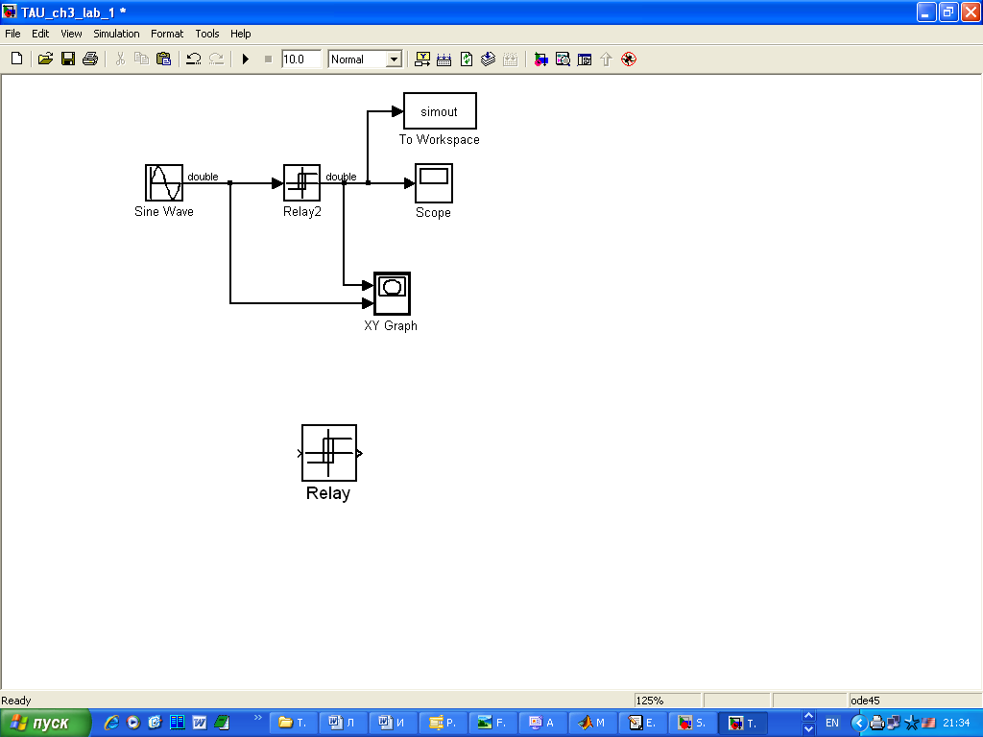Copy selected blocks

coord(142,59)
